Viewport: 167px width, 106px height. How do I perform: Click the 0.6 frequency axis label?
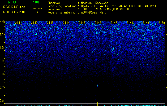click(2, 101)
